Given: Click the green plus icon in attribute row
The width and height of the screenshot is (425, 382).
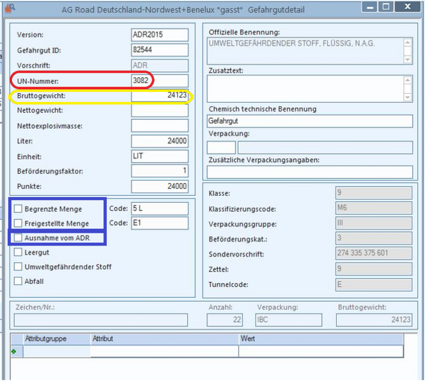Looking at the screenshot, I should tap(14, 351).
